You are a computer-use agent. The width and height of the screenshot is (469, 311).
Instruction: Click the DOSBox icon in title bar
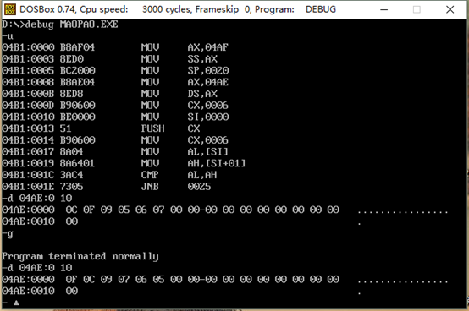tap(10, 9)
